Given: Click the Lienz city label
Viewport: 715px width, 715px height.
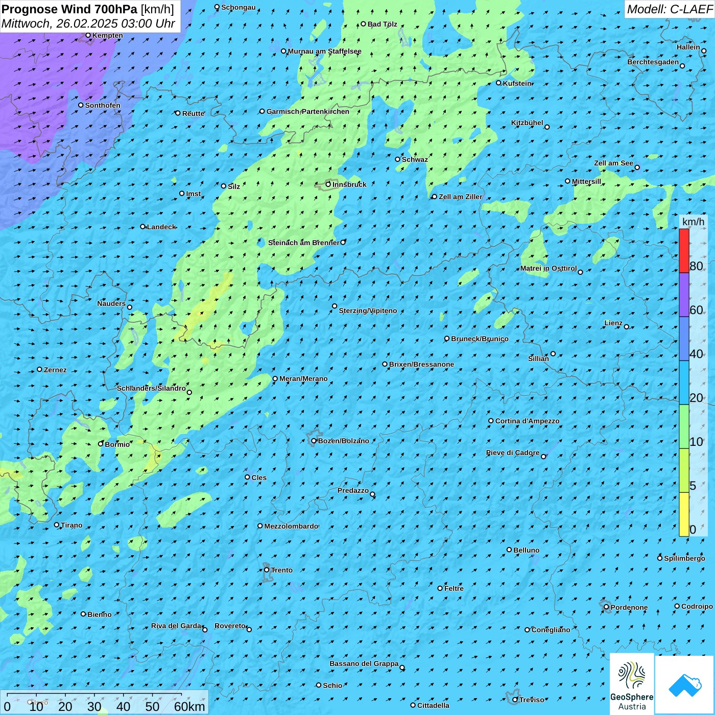Looking at the screenshot, I should point(613,323).
